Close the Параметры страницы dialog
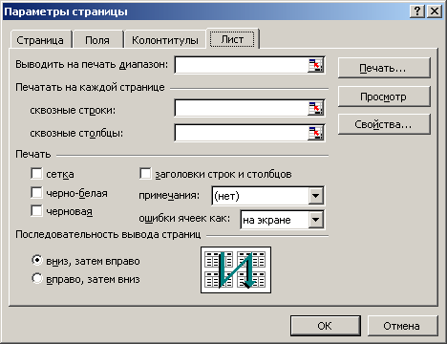The height and width of the screenshot is (344, 447). [x=435, y=11]
